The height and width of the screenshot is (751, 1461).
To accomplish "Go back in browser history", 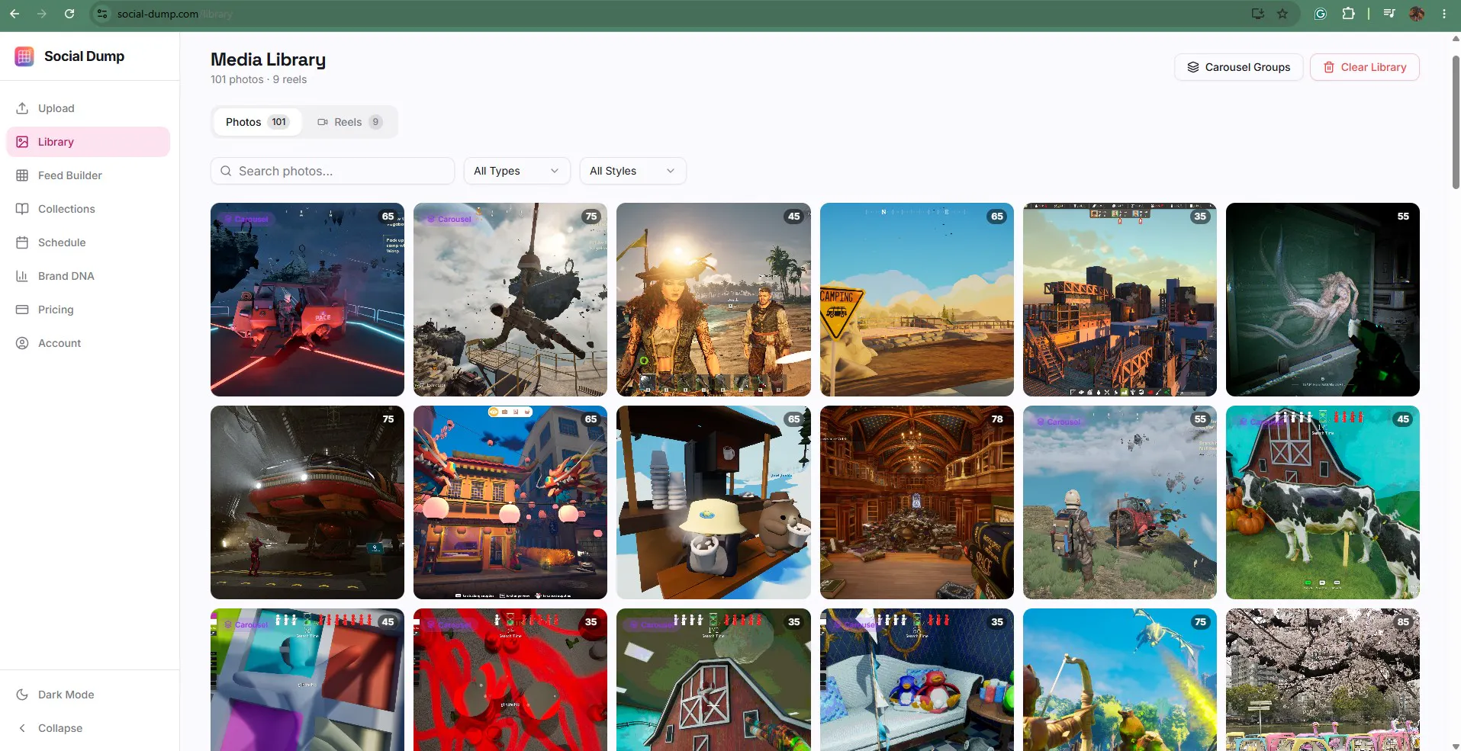I will 14,14.
